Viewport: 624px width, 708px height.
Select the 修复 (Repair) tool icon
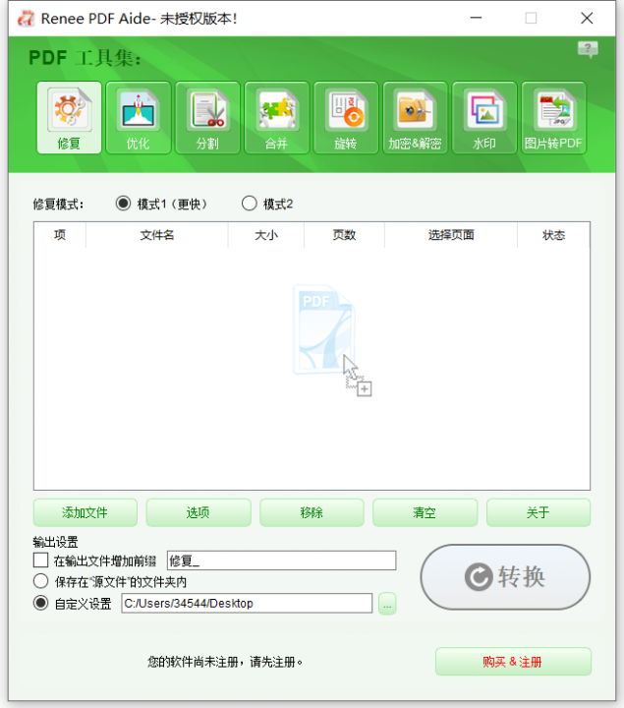[x=69, y=118]
